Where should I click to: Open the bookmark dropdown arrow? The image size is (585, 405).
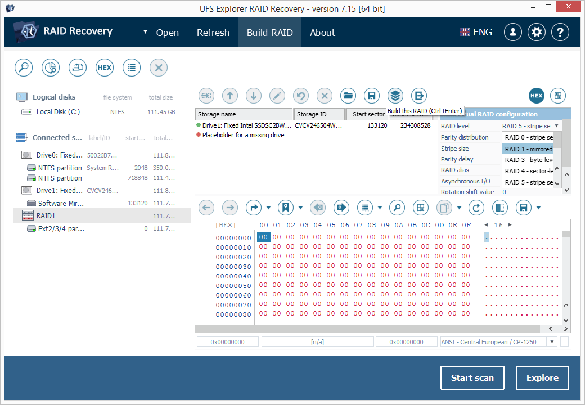point(301,208)
